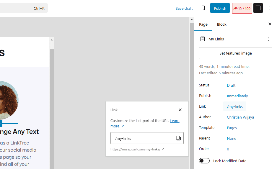
Task: Open the three-dot options menu in top bar
Action: point(270,8)
